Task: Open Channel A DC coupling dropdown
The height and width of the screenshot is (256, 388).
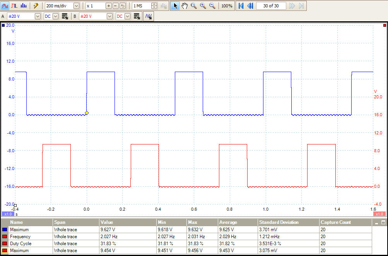Action: (x=55, y=16)
